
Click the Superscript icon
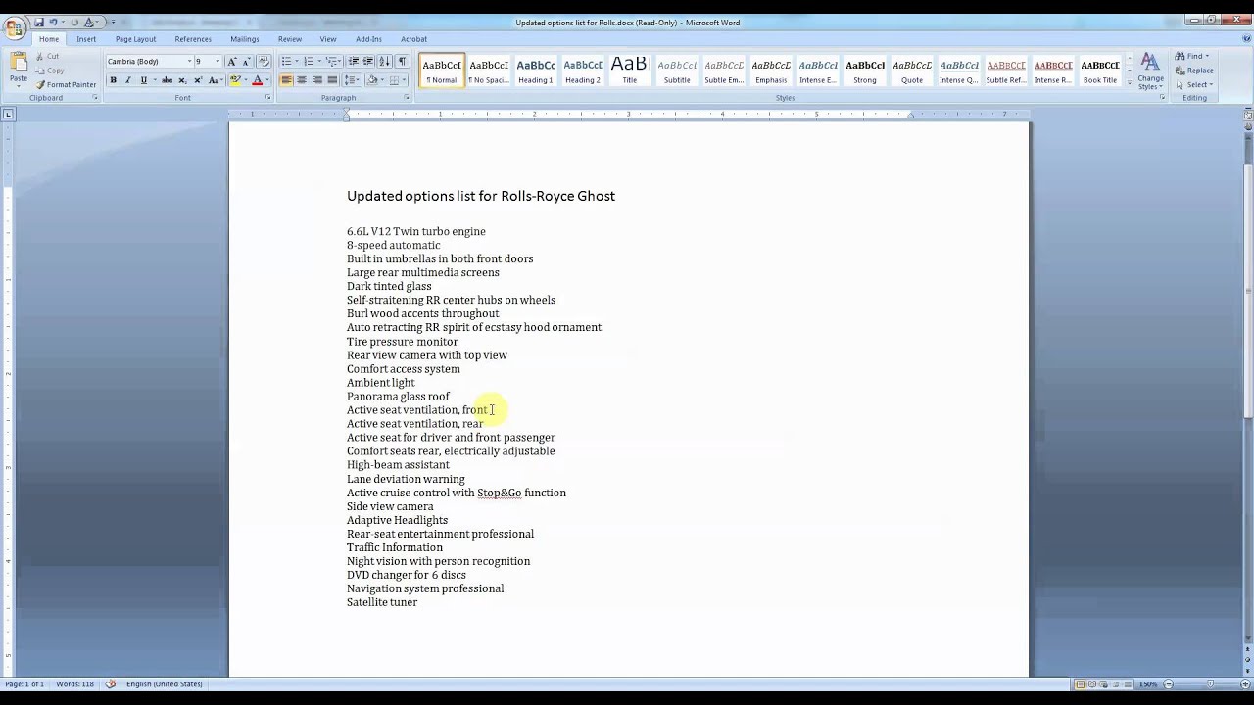(x=197, y=80)
